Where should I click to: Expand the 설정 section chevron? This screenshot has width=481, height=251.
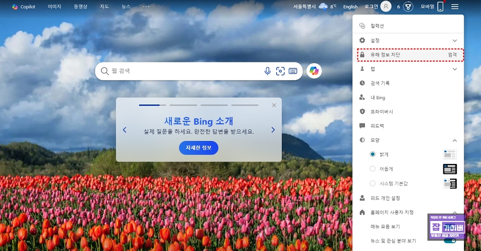pyautogui.click(x=455, y=41)
